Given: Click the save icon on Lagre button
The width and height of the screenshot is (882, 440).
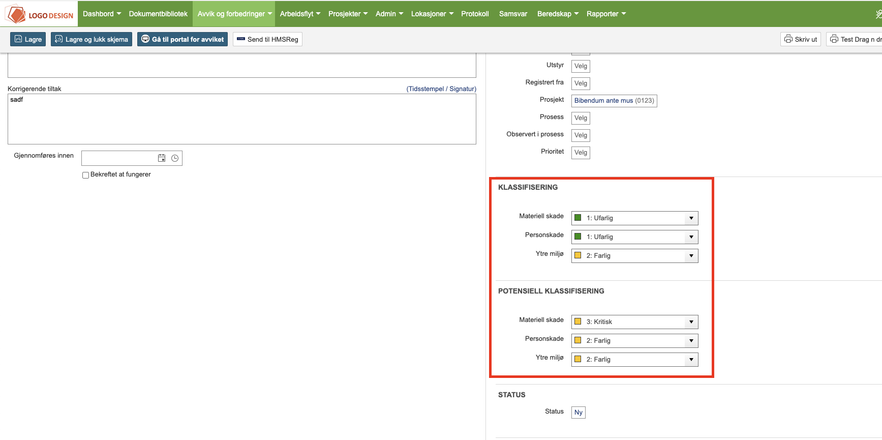Looking at the screenshot, I should (18, 39).
